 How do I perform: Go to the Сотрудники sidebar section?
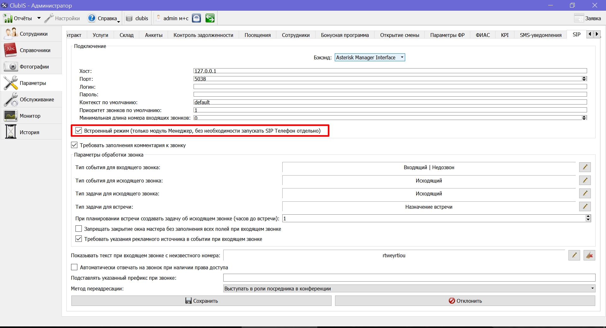pos(31,34)
